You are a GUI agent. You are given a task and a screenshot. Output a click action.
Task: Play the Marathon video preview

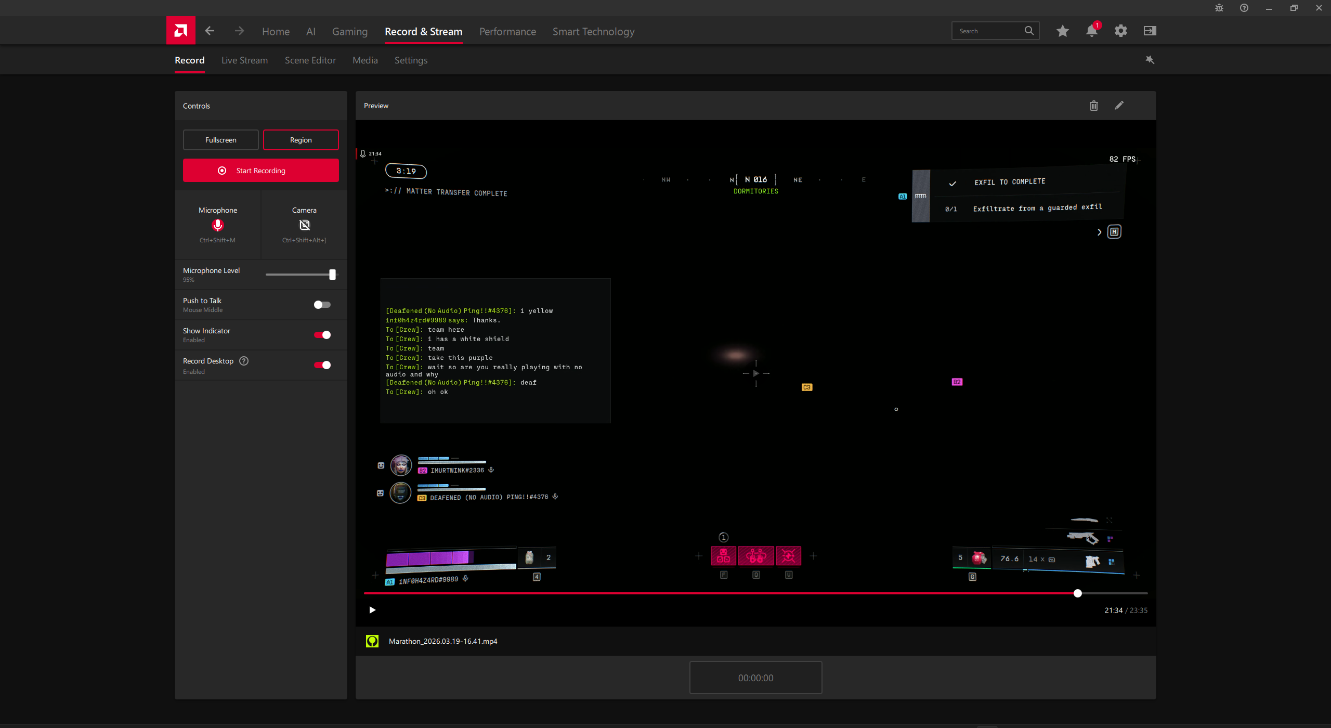coord(372,610)
